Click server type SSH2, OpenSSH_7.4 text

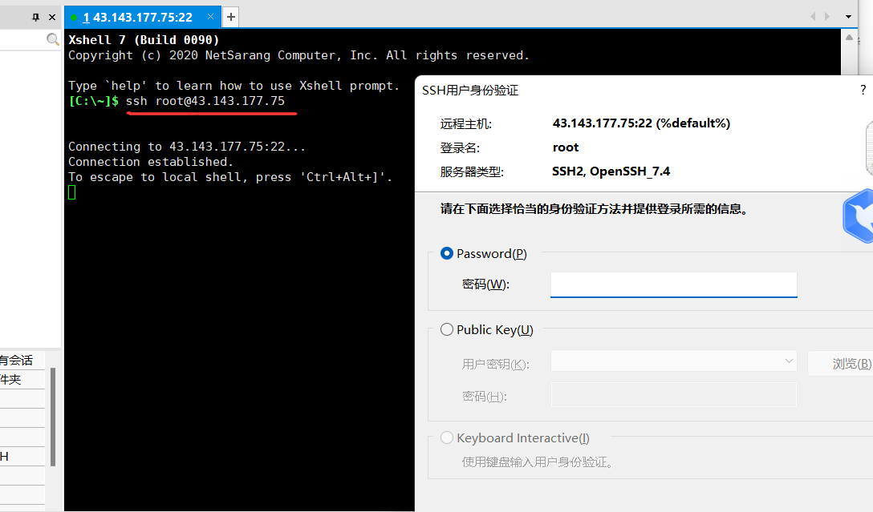pyautogui.click(x=611, y=171)
